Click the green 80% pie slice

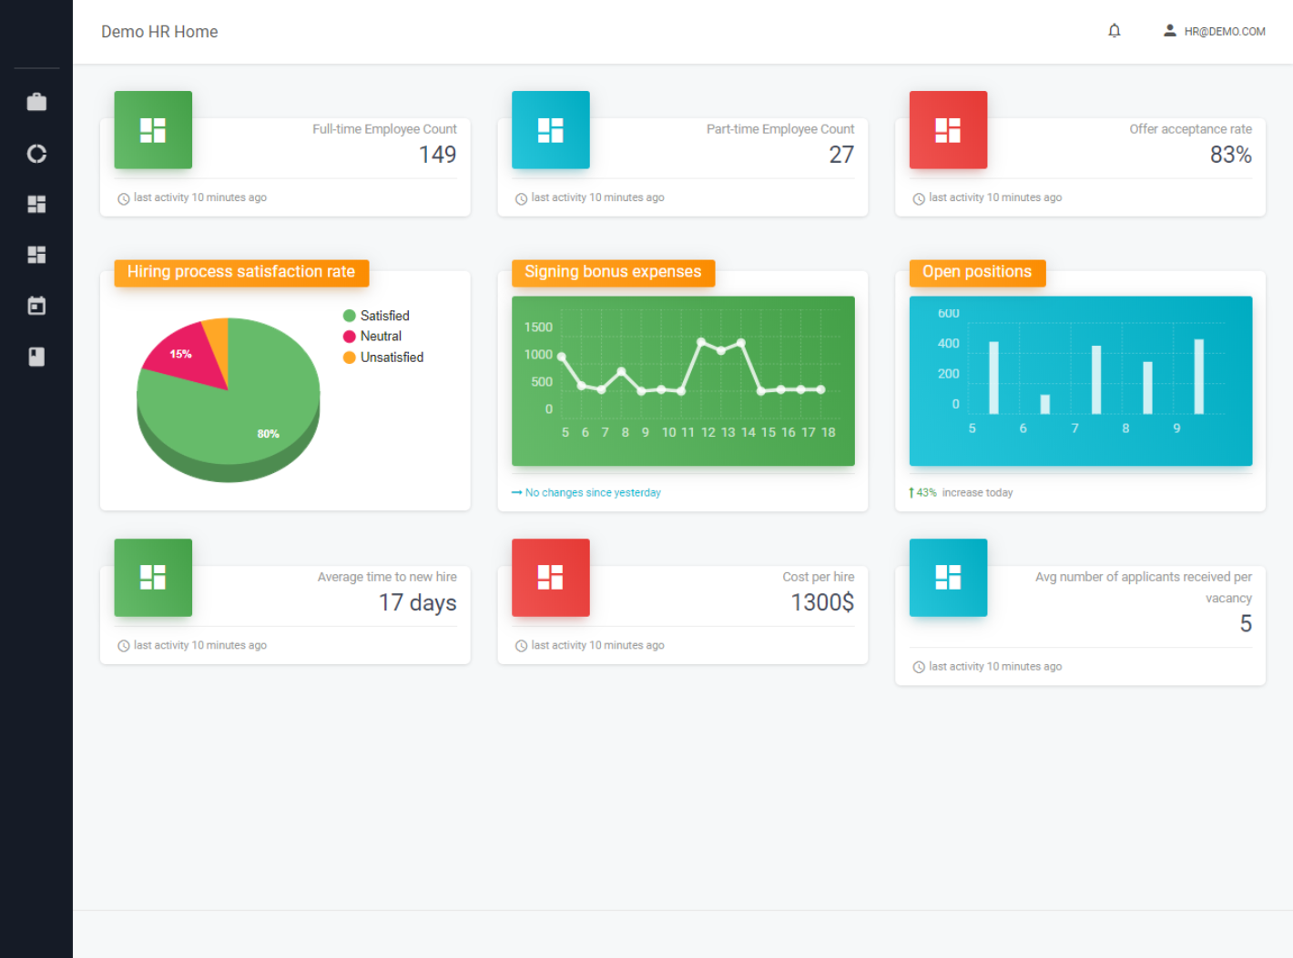(x=237, y=418)
